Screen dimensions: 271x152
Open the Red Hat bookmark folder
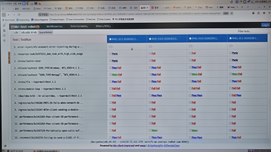point(90,19)
